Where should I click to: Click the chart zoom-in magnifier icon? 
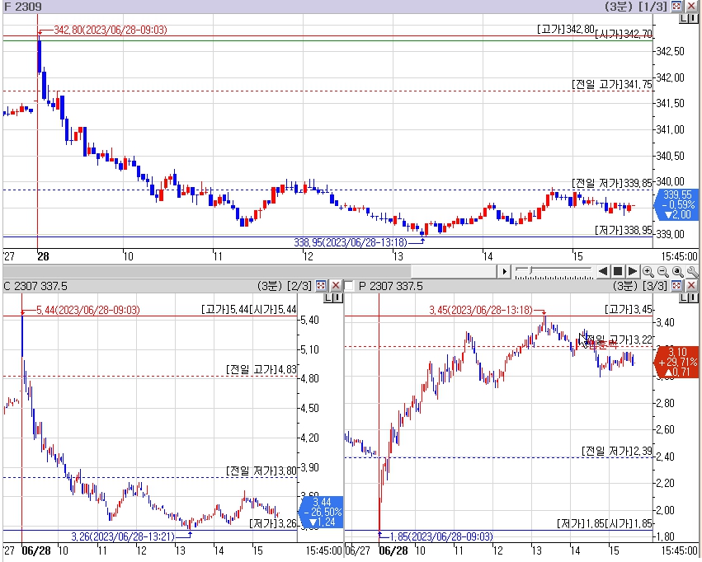[x=648, y=271]
